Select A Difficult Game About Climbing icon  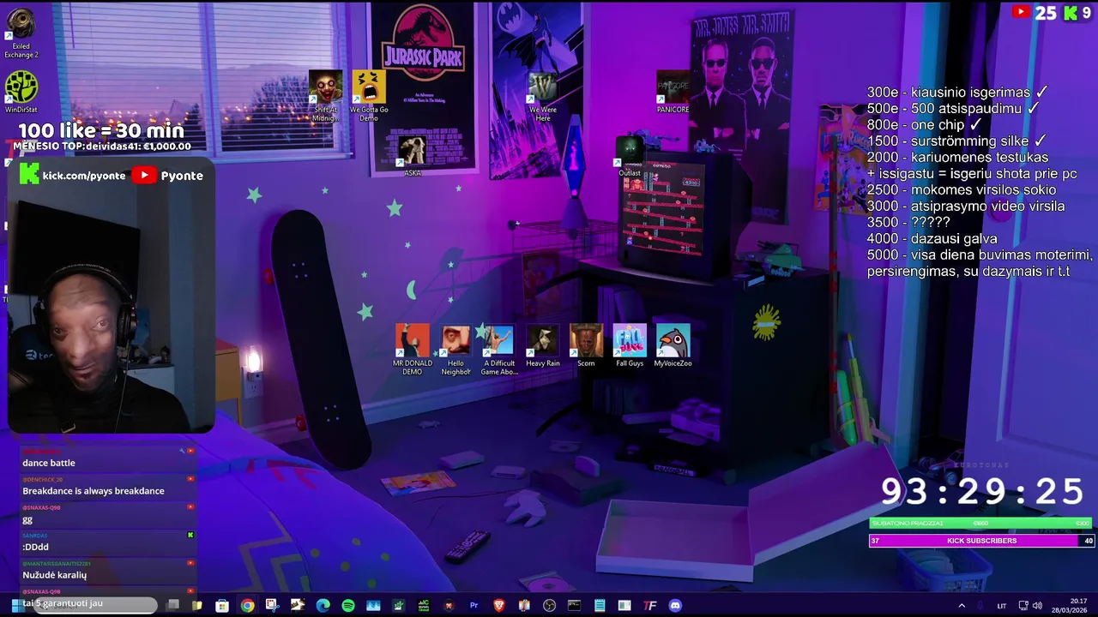pyautogui.click(x=498, y=350)
